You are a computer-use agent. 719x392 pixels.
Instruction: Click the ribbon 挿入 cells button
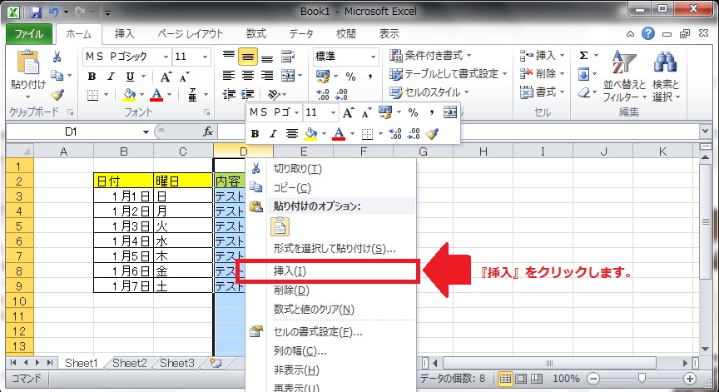coord(542,56)
